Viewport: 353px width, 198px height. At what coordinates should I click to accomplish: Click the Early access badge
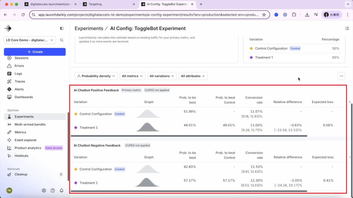click(x=54, y=148)
